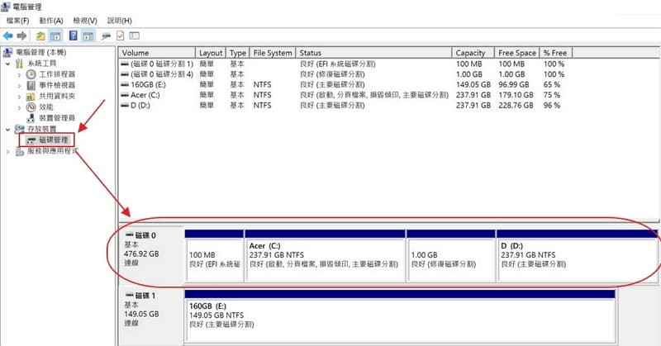This screenshot has width=661, height=346.
Task: Click the drive icon beside Acer (C:)
Action: (125, 95)
